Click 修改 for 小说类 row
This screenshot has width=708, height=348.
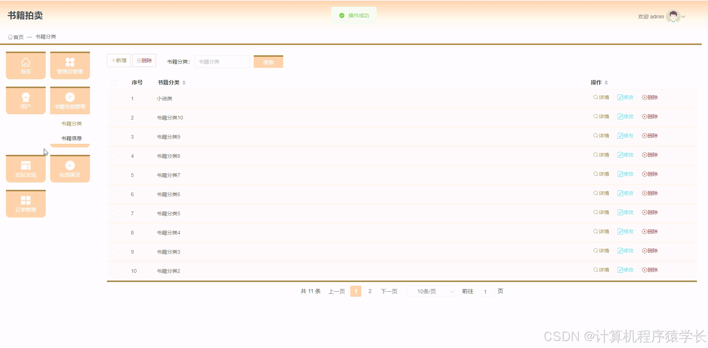point(625,97)
